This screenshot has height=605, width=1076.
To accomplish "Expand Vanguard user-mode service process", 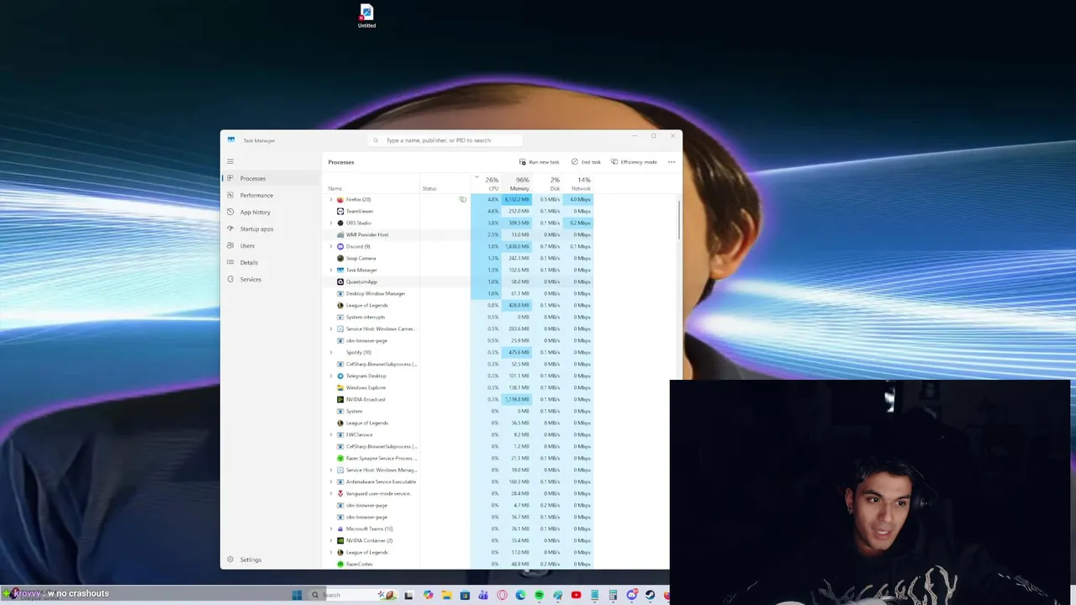I will pyautogui.click(x=330, y=493).
